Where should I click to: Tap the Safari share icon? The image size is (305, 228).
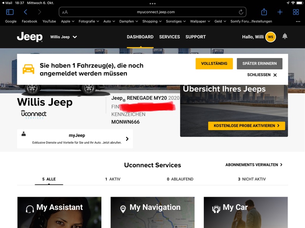pos(264,12)
